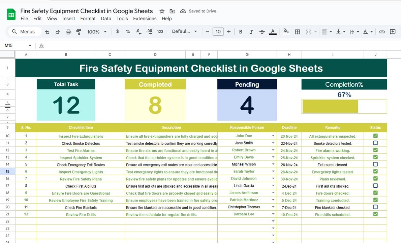Click the Completion% yellow progress bar
Image resolution: width=401 pixels, height=243 pixels.
coord(330,106)
